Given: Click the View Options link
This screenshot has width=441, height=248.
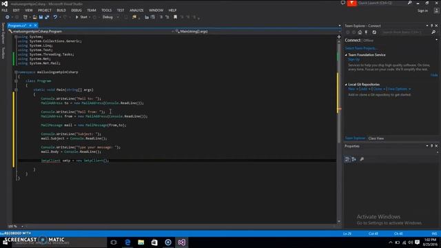Looking at the screenshot, I should [398, 89].
